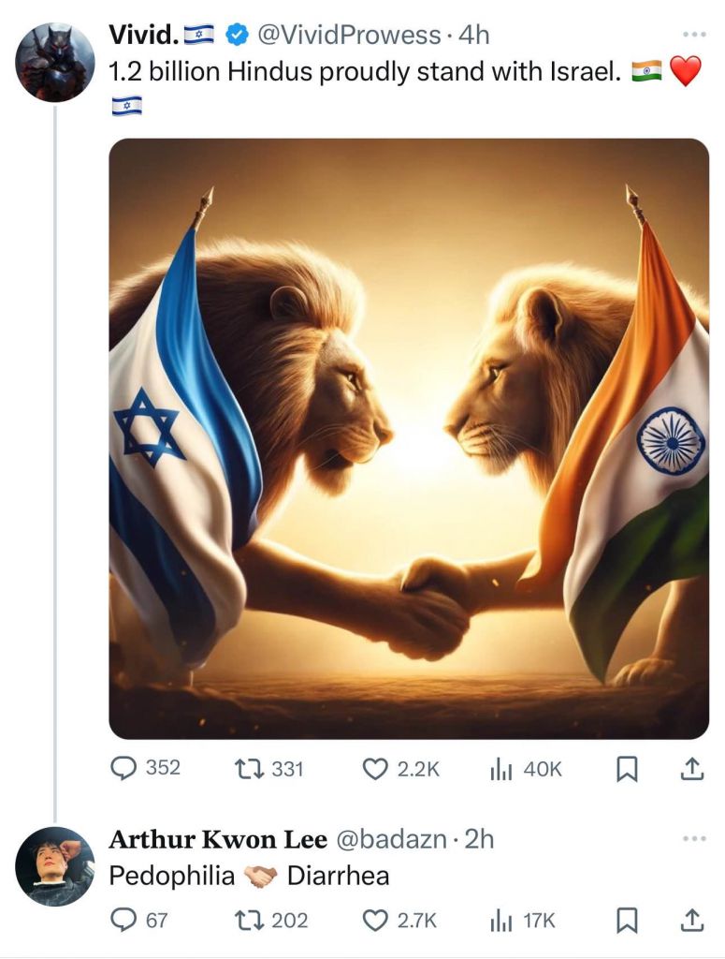Click the @badazn handle
The image size is (725, 959).
tap(389, 839)
